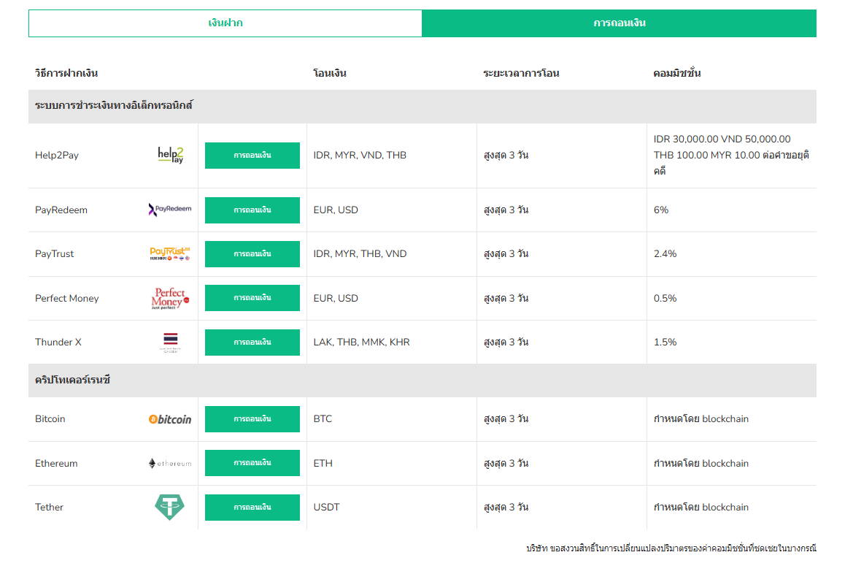Click the Tether logo icon
The width and height of the screenshot is (845, 574).
[170, 507]
